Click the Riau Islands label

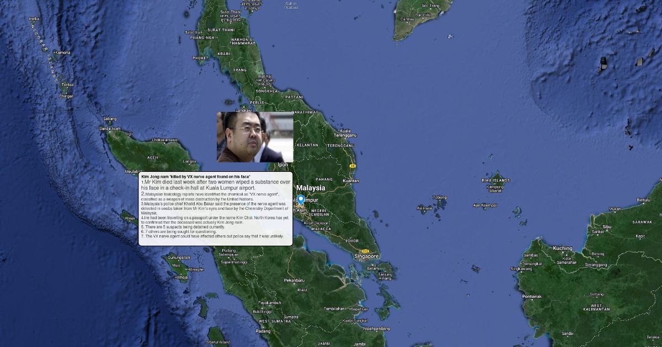pyautogui.click(x=495, y=180)
